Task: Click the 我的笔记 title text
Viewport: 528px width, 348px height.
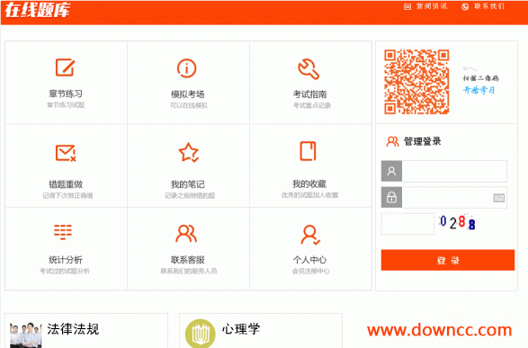Action: 188,184
